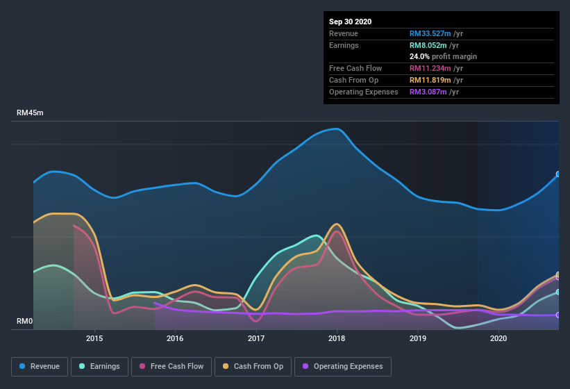Toggle the Revenue series legend button
570x389 pixels.
pos(40,367)
